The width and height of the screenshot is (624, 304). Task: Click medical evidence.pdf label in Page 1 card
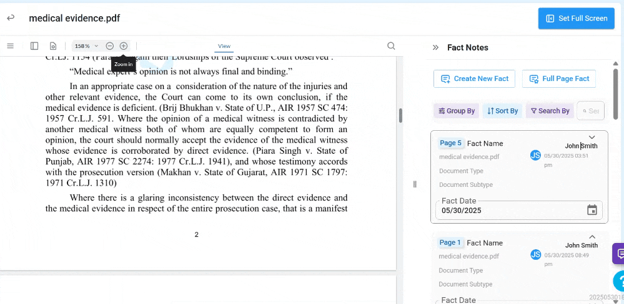tap(469, 257)
